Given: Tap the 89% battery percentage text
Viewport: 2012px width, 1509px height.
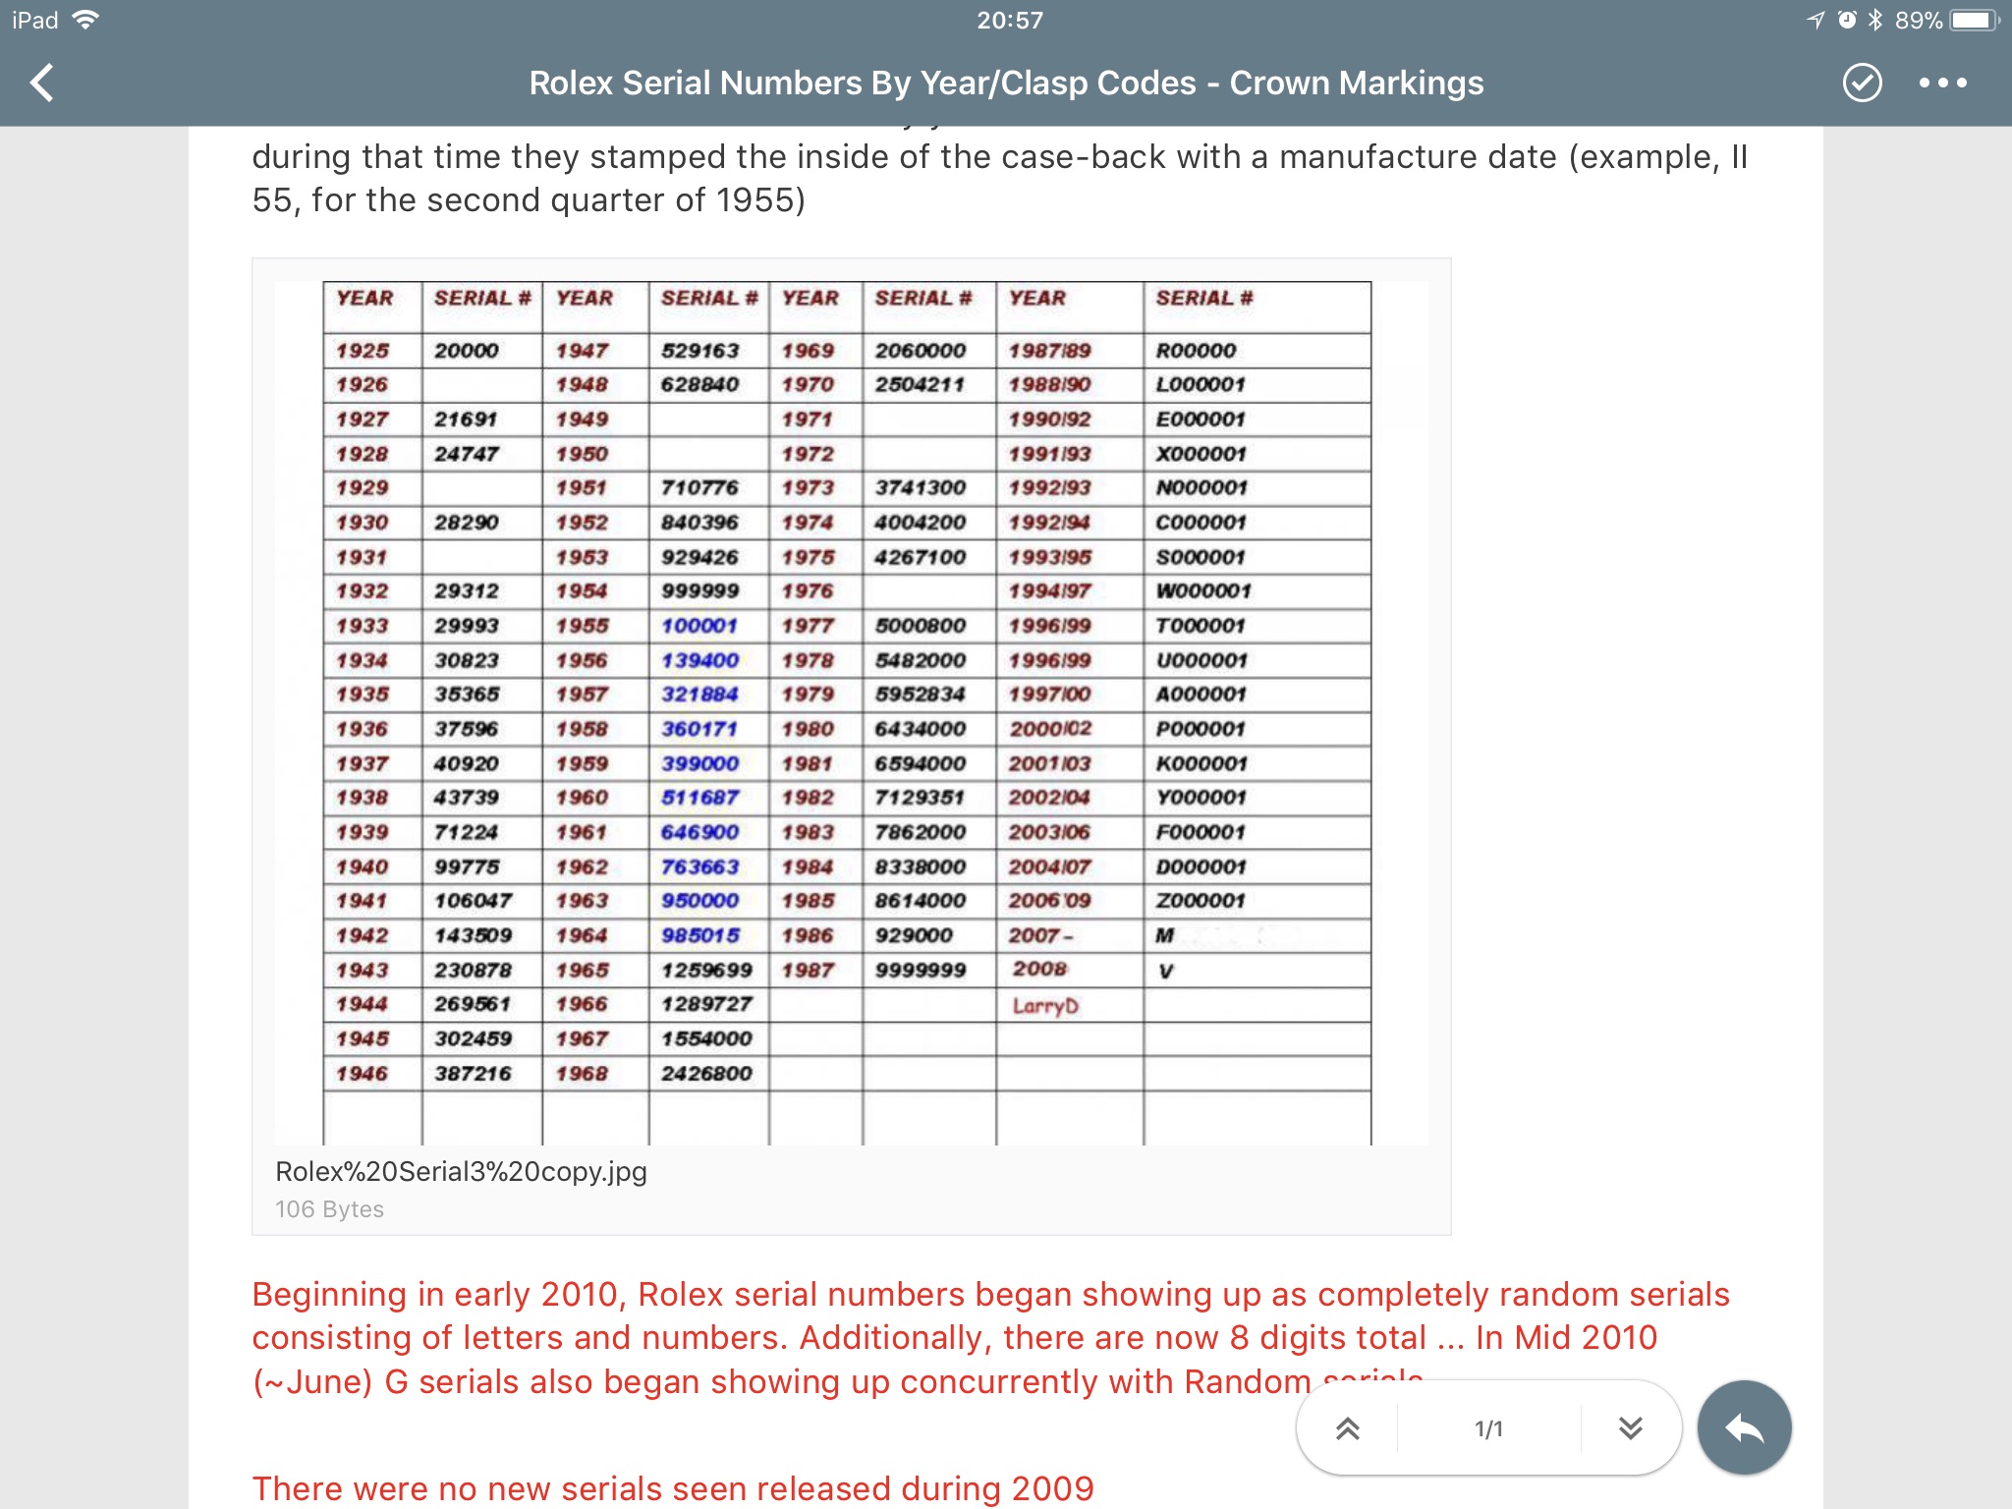Looking at the screenshot, I should 1918,20.
